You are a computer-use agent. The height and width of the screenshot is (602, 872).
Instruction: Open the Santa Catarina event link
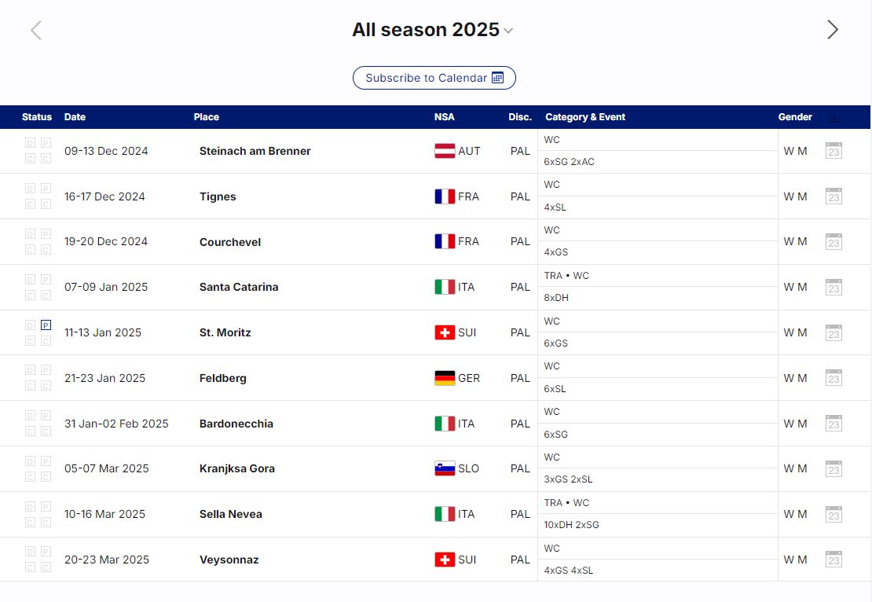tap(239, 287)
